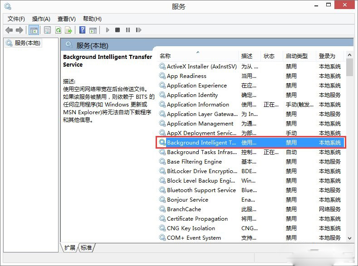The height and width of the screenshot is (266, 358).
Task: Click the gear icon beside App Readiness
Action: pos(162,76)
